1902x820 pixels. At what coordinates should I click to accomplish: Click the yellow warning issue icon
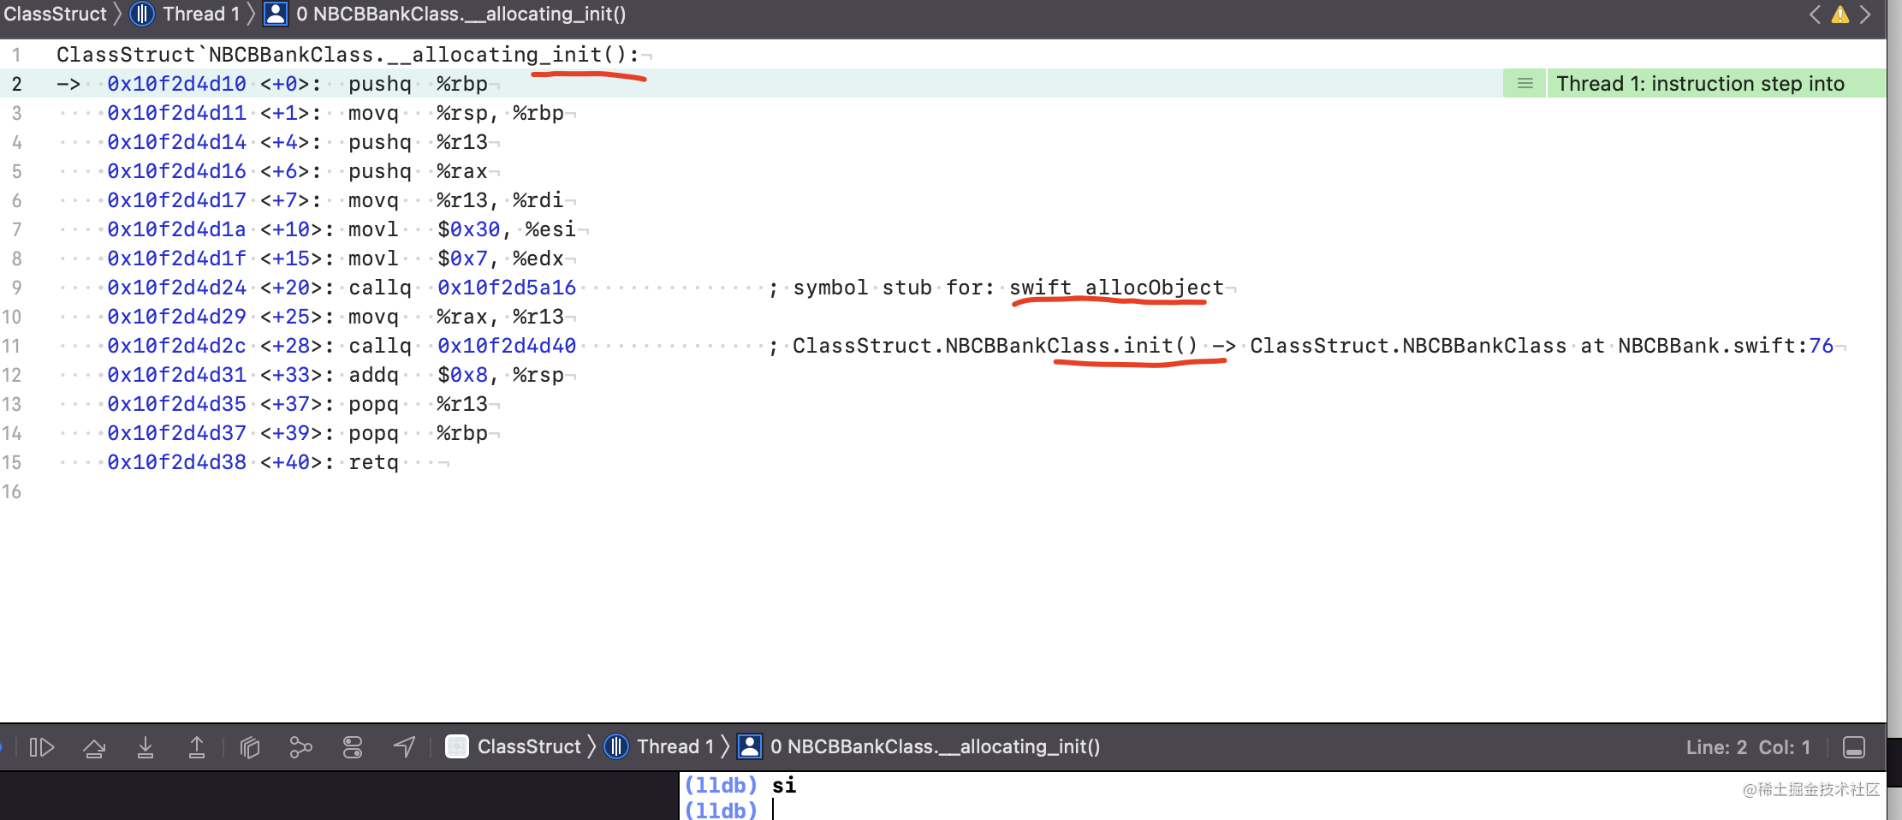tap(1840, 15)
